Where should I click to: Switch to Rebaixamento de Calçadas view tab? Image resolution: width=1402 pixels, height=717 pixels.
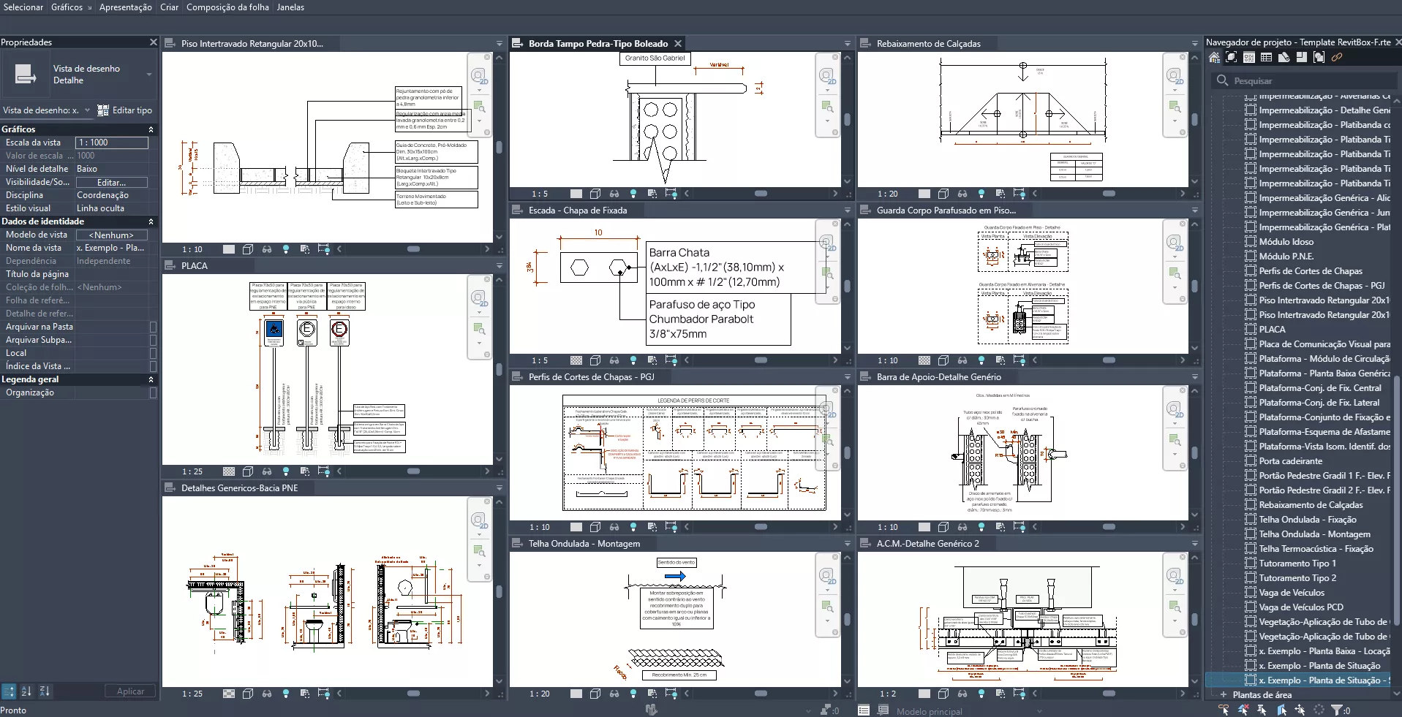pyautogui.click(x=928, y=44)
